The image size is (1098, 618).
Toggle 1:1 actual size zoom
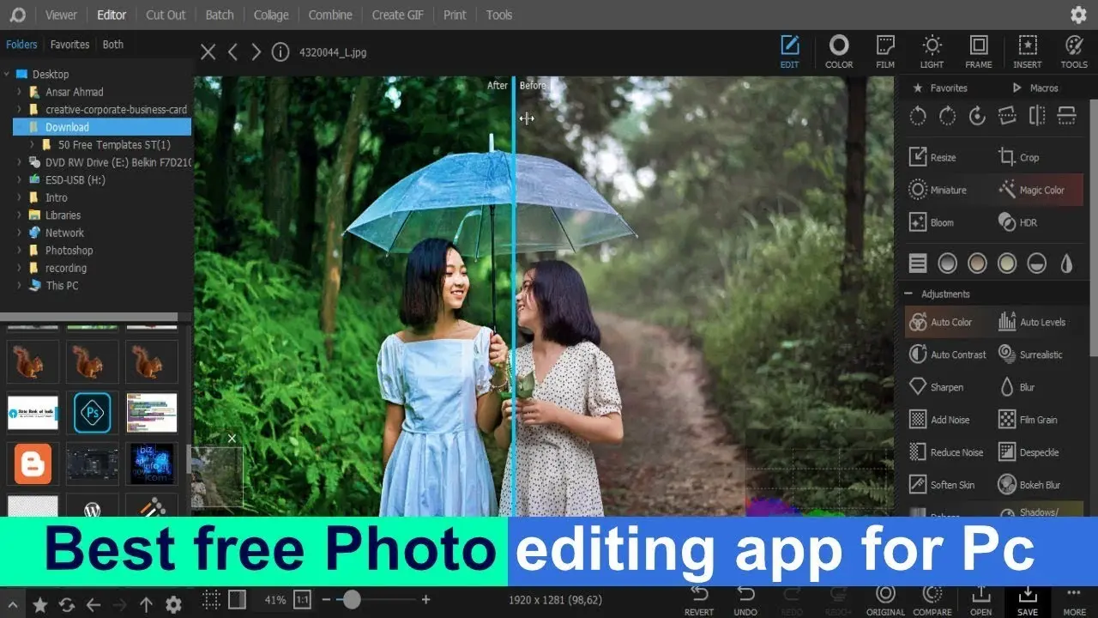click(x=302, y=600)
